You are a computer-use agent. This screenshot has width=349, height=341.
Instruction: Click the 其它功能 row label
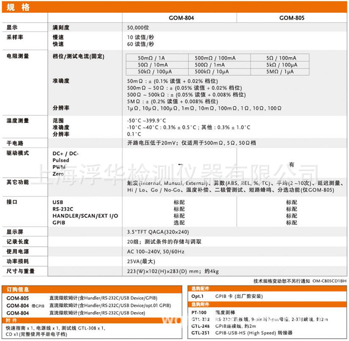(x=18, y=182)
